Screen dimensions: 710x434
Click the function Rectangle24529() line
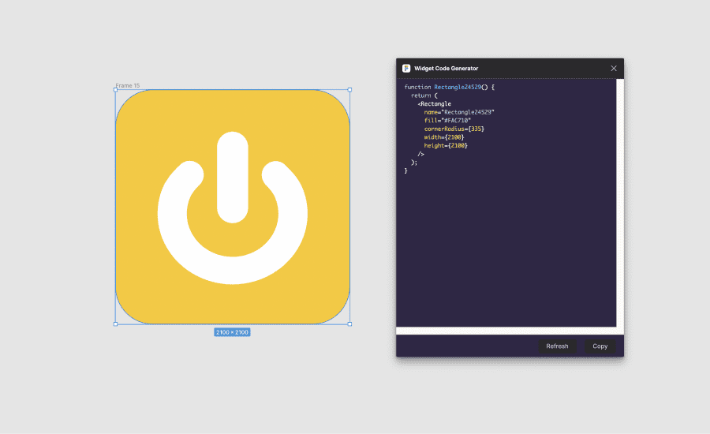click(x=449, y=87)
